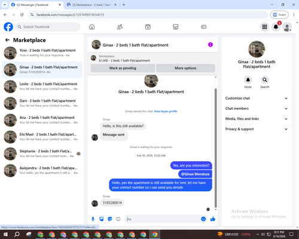
Task: Open the Marketplace storefront icon
Action: coord(176,27)
